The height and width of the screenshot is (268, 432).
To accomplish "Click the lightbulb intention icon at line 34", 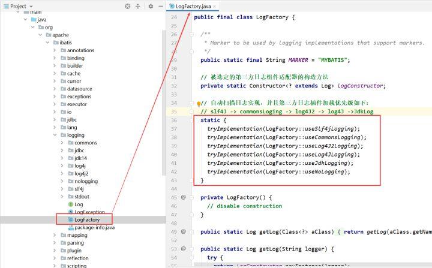I will tap(198, 103).
